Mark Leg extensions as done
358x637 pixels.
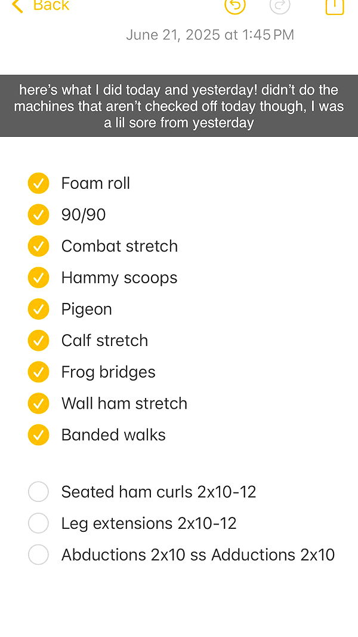(38, 523)
